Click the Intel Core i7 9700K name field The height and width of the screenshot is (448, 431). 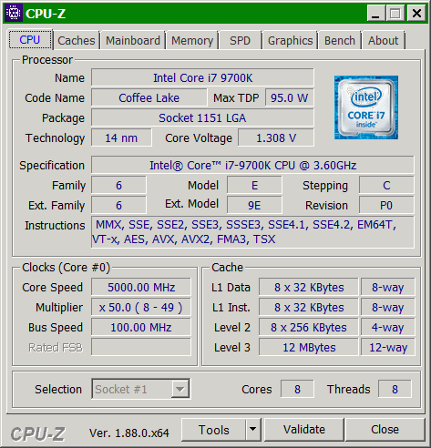coord(202,77)
